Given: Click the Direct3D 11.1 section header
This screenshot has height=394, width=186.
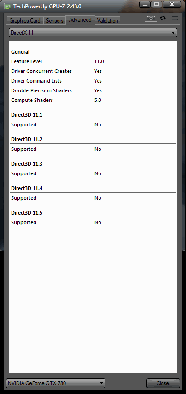Looking at the screenshot, I should [x=27, y=115].
